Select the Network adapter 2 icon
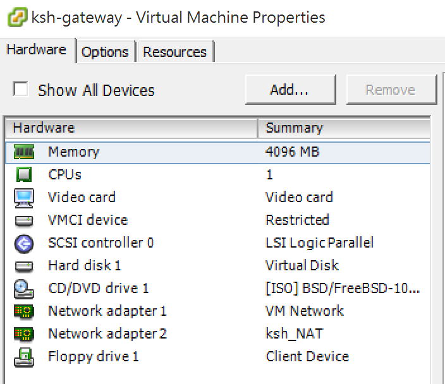445x384 pixels. tap(23, 334)
